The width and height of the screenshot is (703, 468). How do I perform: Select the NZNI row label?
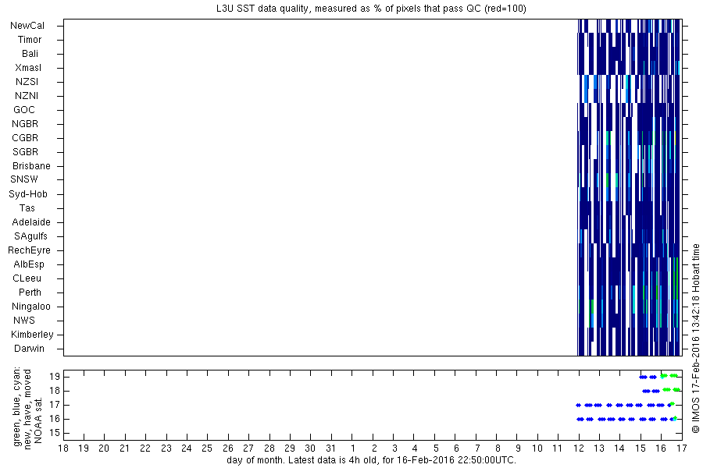pyautogui.click(x=27, y=96)
